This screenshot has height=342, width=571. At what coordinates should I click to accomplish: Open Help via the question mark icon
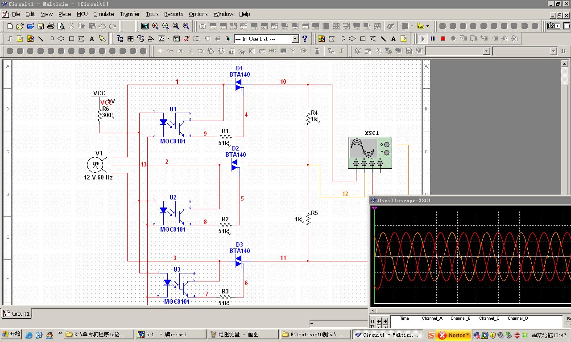point(305,38)
